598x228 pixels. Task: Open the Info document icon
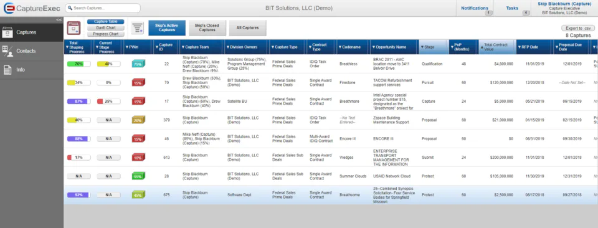[x=7, y=70]
